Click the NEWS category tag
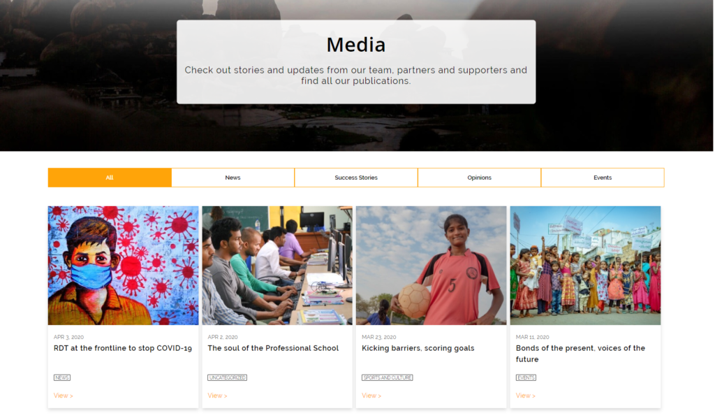The height and width of the screenshot is (418, 715). tap(62, 377)
